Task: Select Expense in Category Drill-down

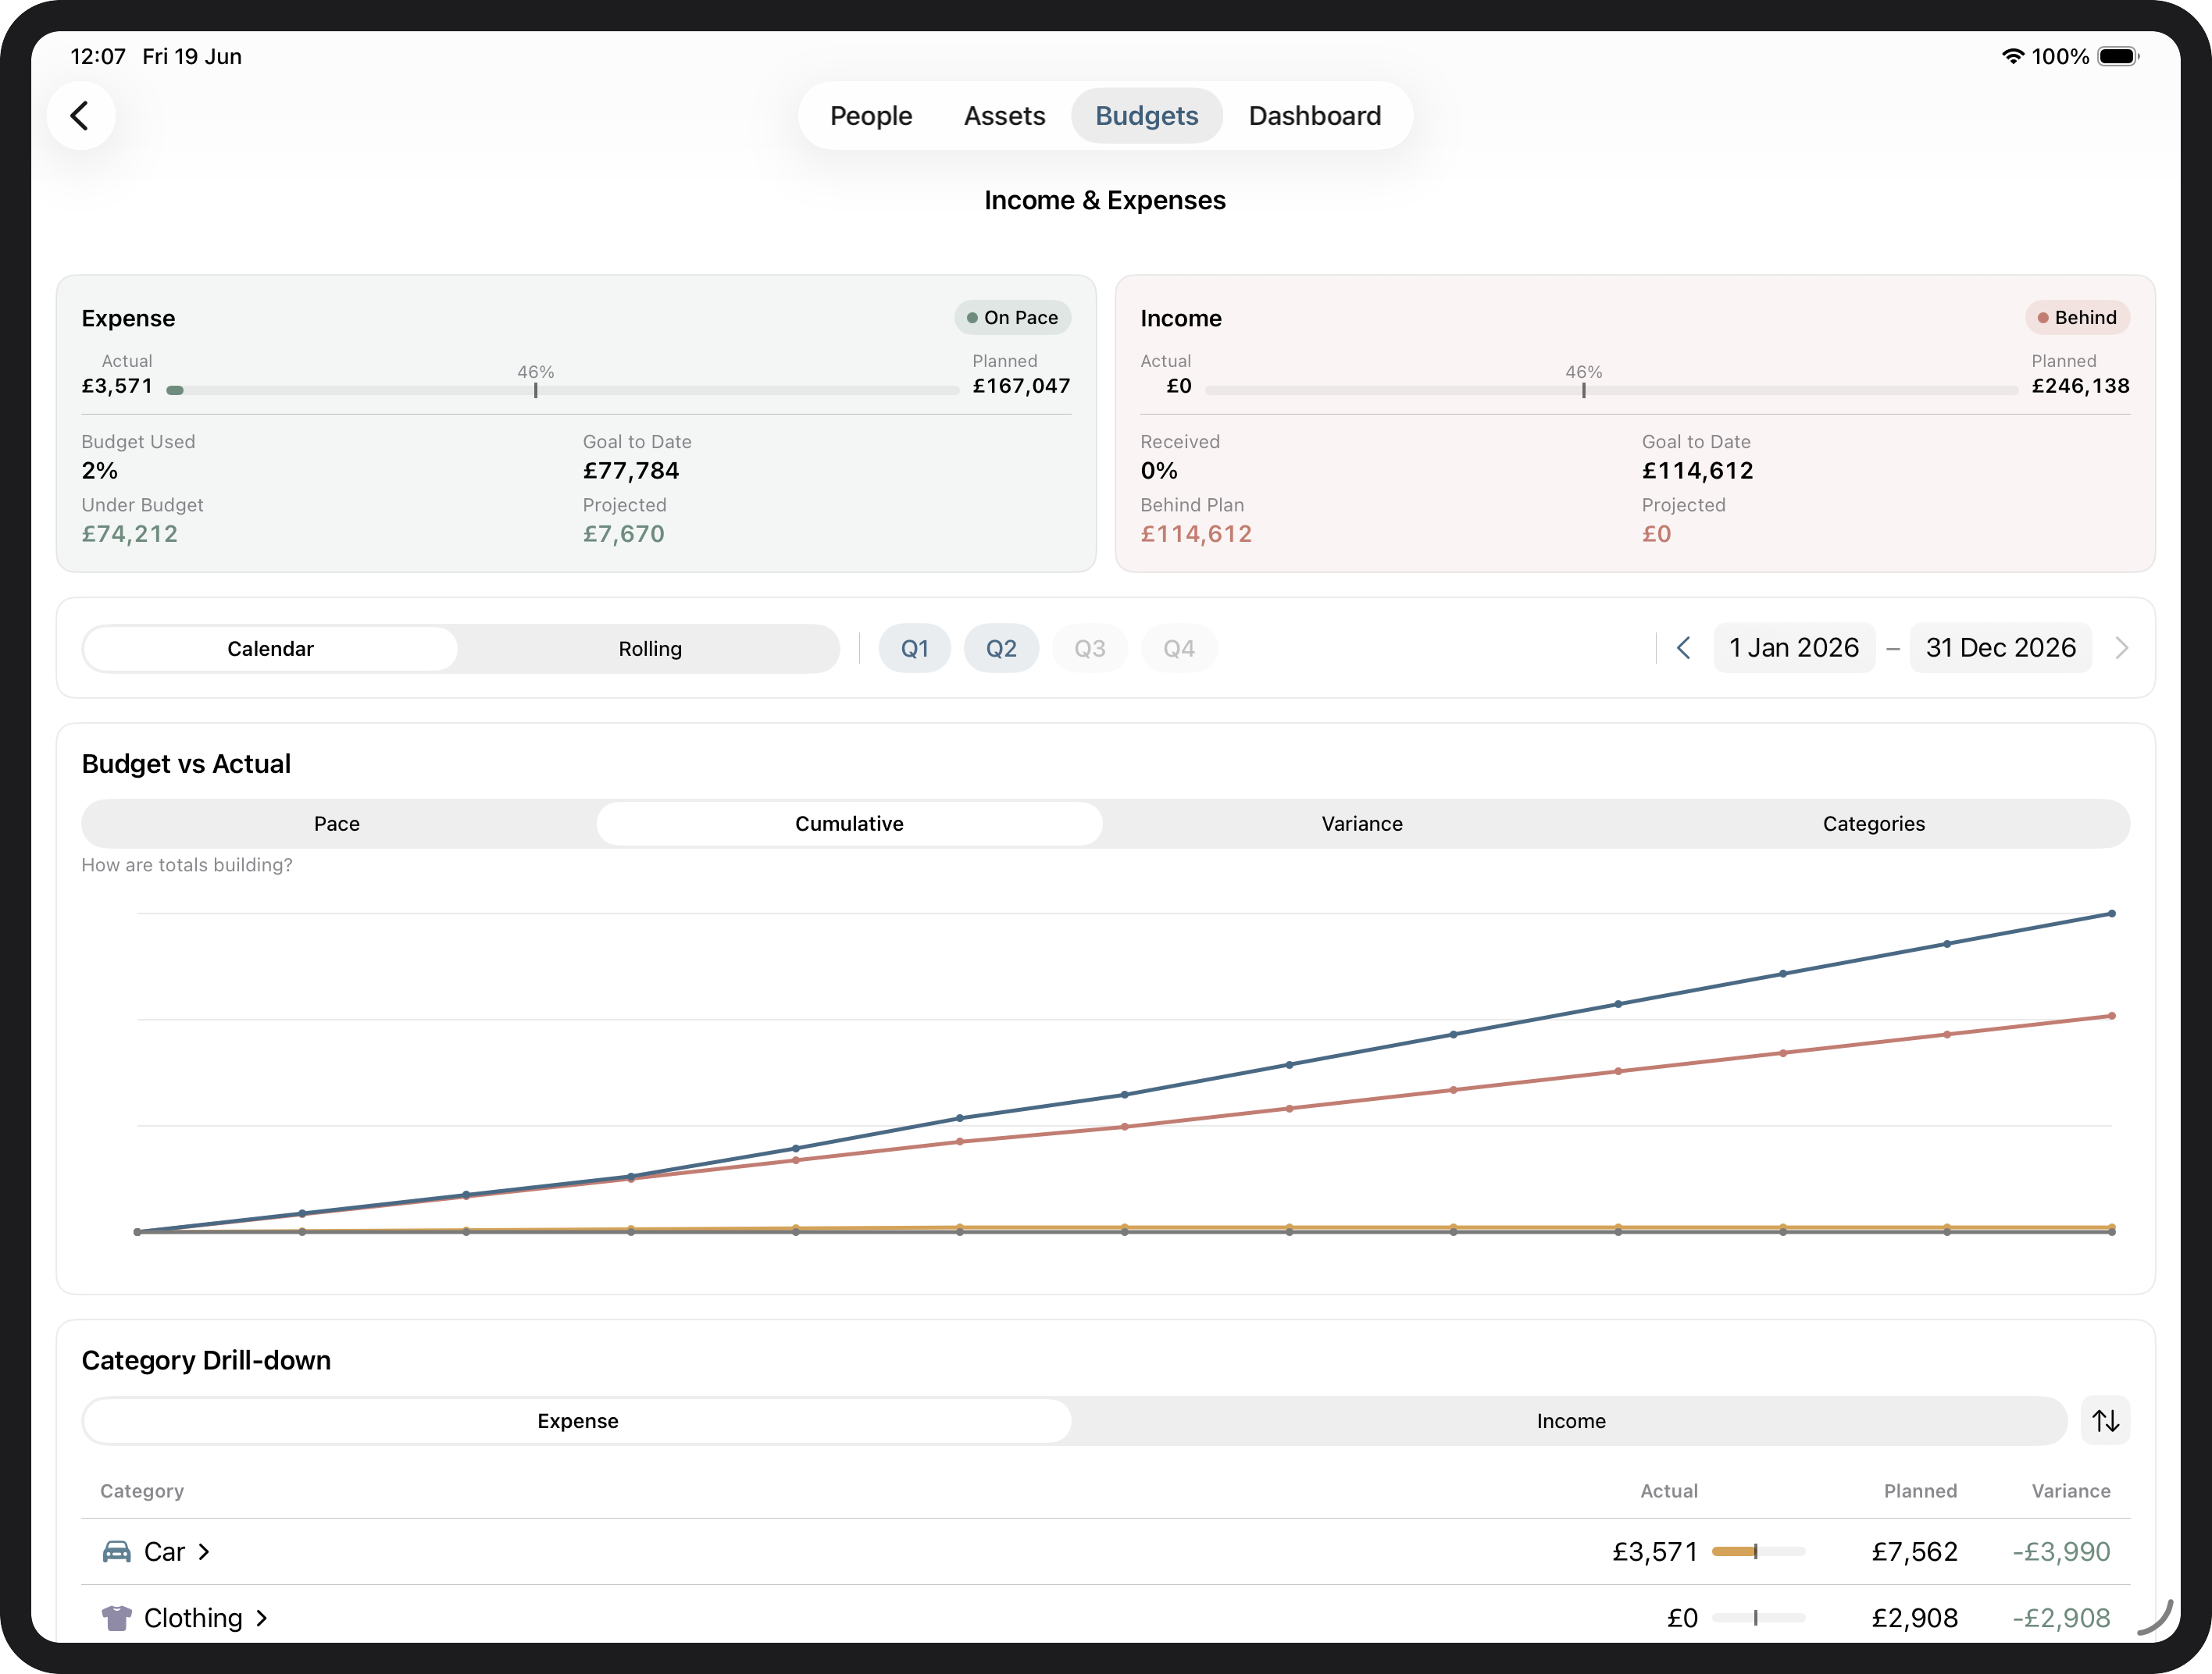Action: pos(578,1421)
